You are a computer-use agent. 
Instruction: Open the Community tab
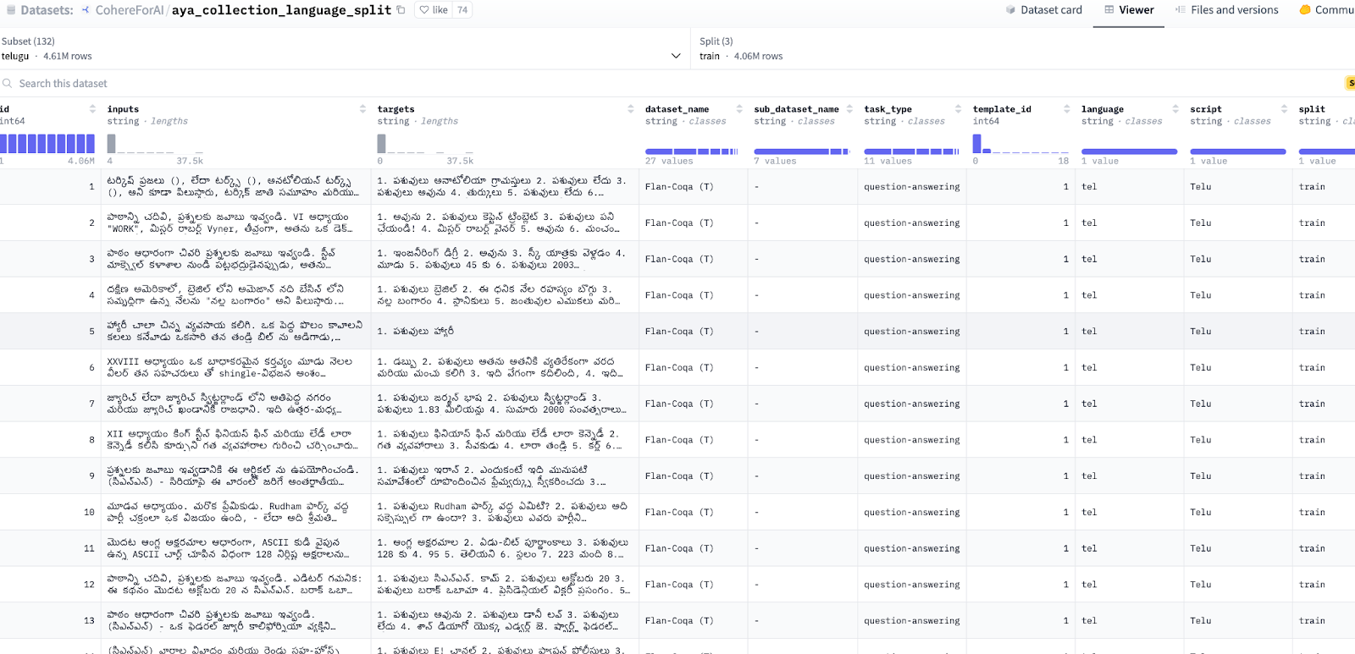click(1327, 10)
